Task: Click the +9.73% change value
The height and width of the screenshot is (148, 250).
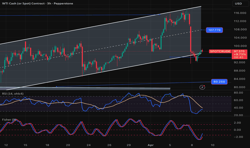Action: tap(238, 54)
